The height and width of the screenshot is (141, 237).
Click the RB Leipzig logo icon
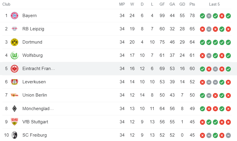coord(14,29)
